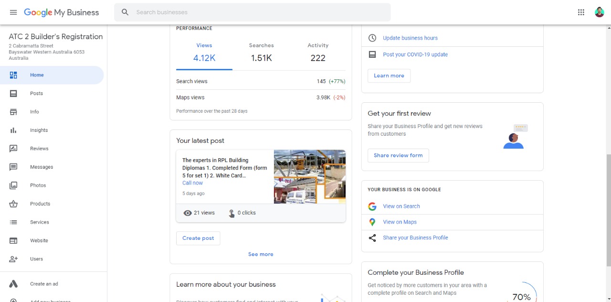This screenshot has height=302, width=611.
Task: Open the hamburger main menu
Action: (13, 12)
